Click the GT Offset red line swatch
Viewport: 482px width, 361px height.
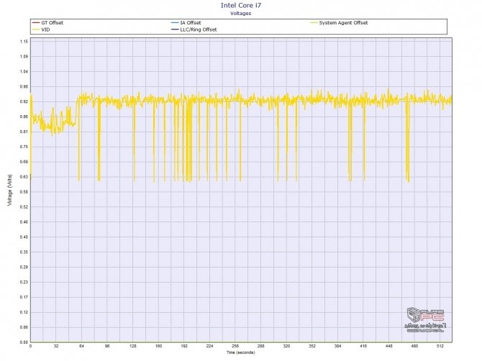click(36, 23)
